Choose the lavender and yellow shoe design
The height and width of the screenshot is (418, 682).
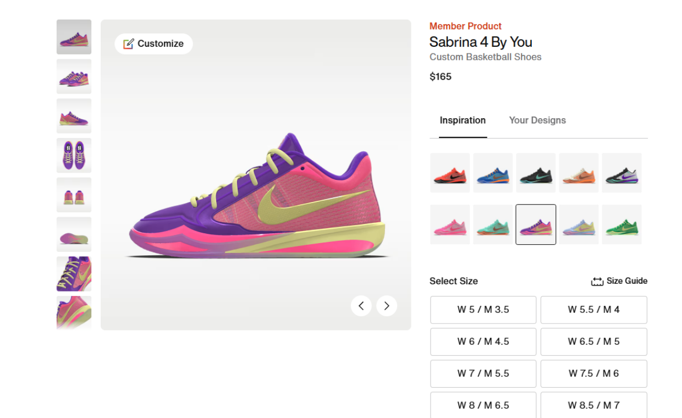point(579,224)
